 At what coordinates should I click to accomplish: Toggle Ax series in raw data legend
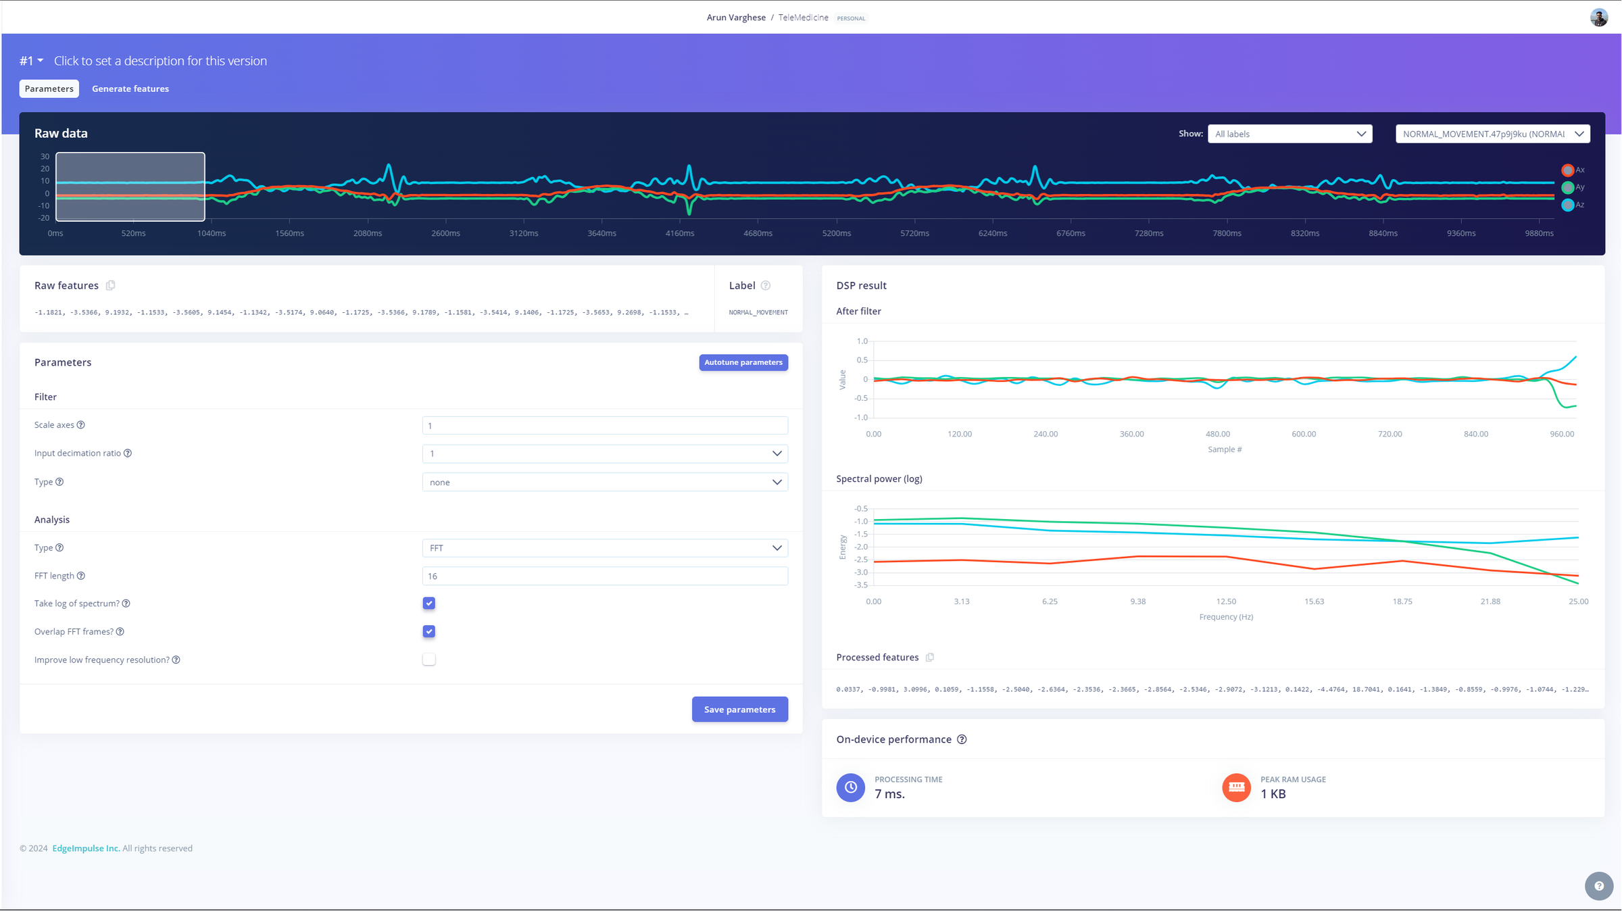coord(1573,170)
